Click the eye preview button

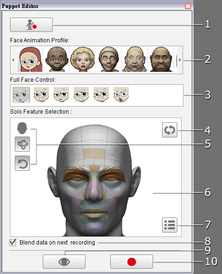(x=64, y=262)
